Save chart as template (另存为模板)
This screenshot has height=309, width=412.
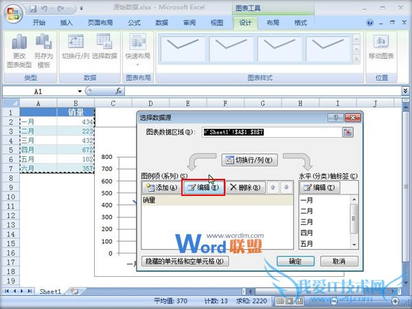pyautogui.click(x=44, y=51)
